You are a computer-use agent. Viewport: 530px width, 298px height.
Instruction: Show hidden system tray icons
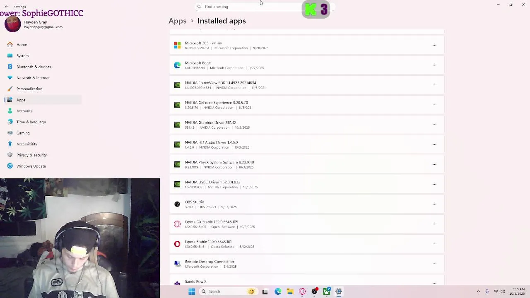pos(478,291)
